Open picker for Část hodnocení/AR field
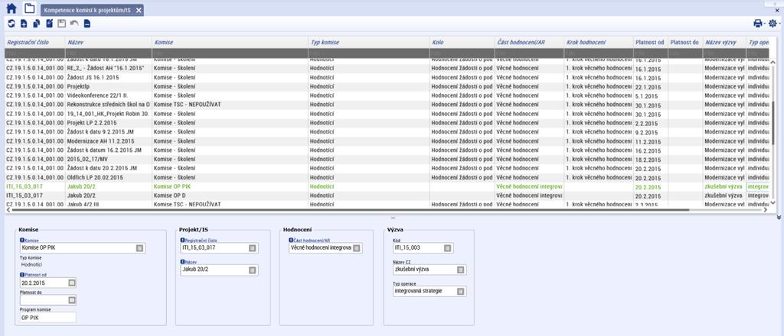The width and height of the screenshot is (784, 336). click(x=357, y=247)
